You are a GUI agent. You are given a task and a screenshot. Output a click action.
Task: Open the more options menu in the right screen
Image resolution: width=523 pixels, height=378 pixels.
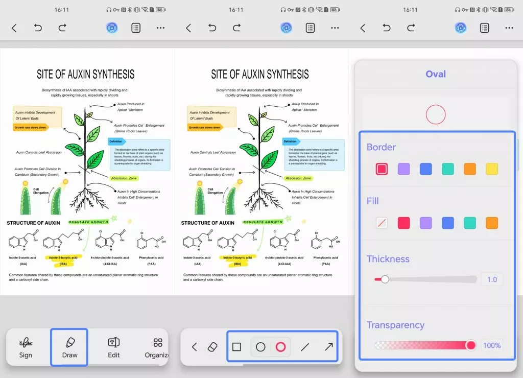point(509,28)
